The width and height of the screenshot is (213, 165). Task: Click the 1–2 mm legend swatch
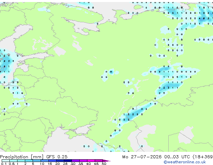(21, 161)
